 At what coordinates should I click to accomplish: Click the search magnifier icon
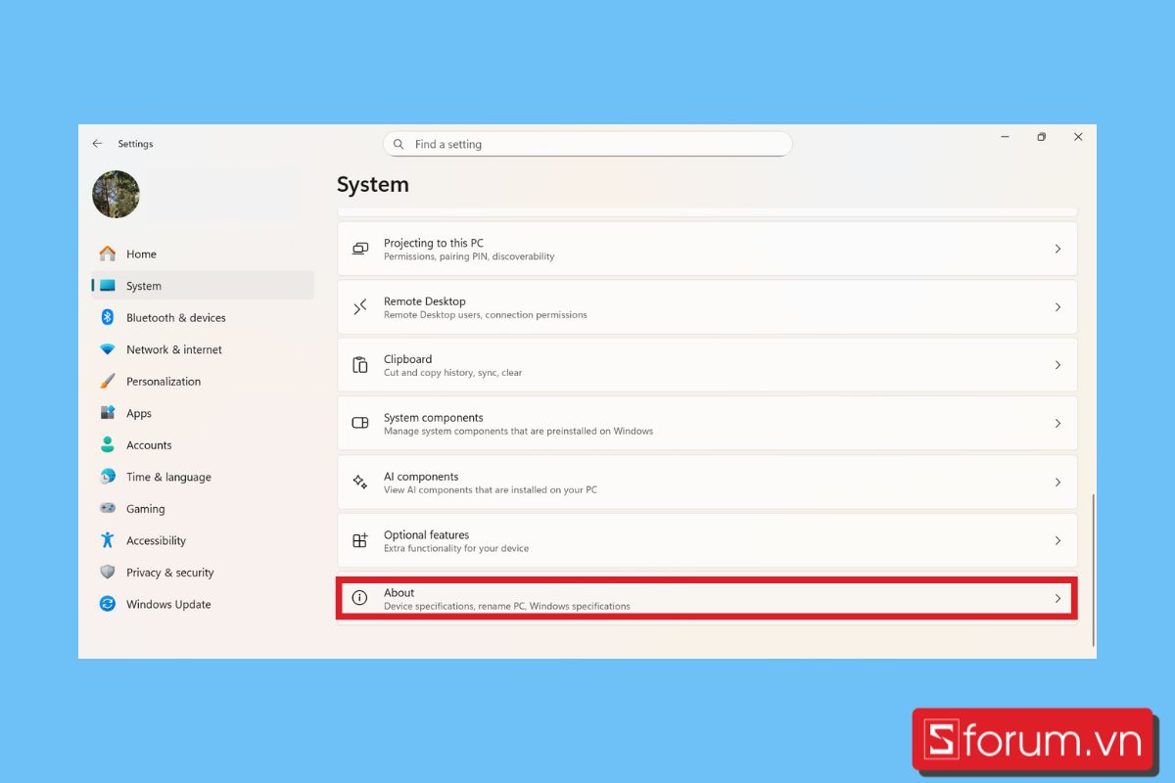click(x=399, y=144)
